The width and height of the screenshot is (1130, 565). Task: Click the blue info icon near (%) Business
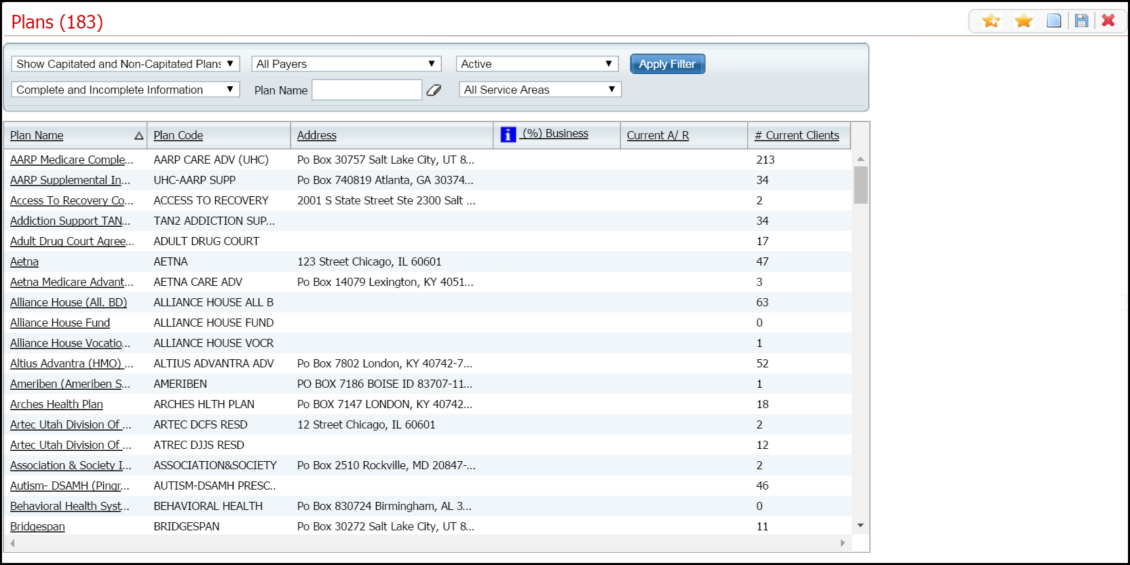(508, 134)
